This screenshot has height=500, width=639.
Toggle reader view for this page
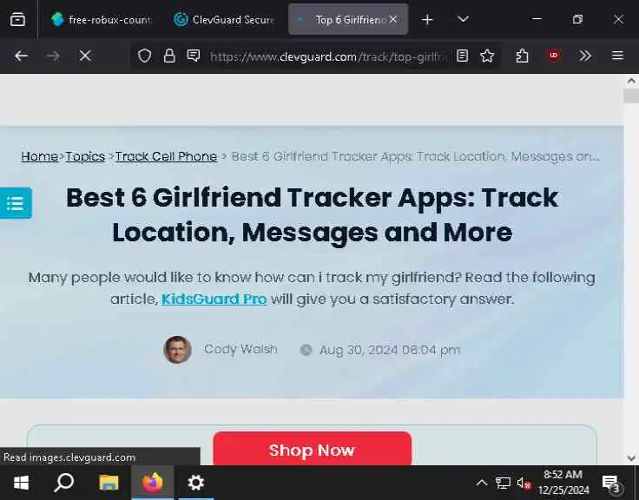point(462,56)
